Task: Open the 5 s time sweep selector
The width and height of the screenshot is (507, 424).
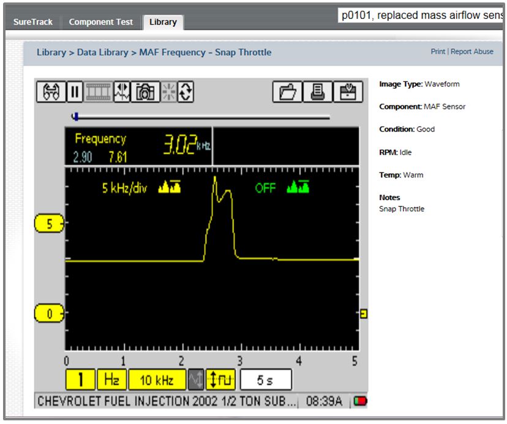Action: pos(265,380)
